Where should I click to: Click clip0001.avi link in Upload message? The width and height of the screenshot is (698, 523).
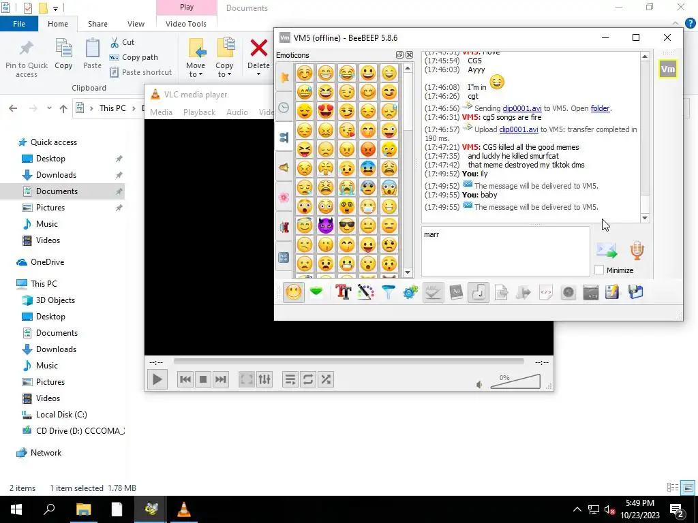point(519,129)
